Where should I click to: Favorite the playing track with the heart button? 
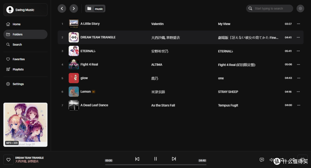(x=8, y=159)
